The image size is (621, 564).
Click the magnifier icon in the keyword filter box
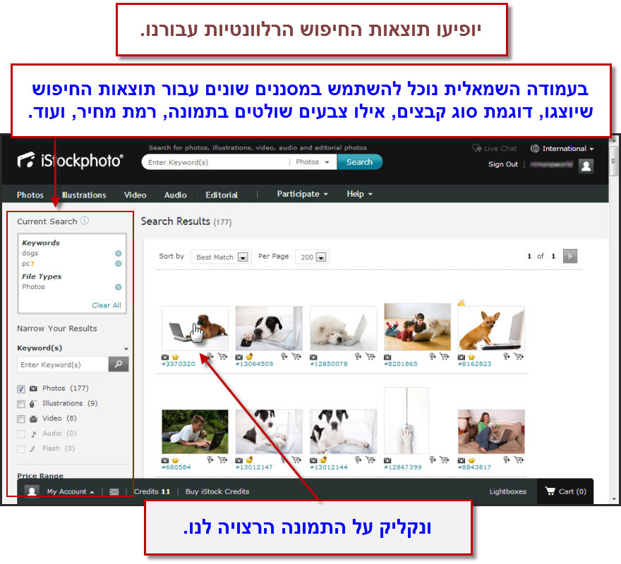(119, 364)
